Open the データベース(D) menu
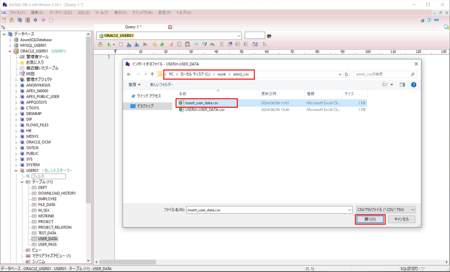450x272 pixels. point(61,12)
